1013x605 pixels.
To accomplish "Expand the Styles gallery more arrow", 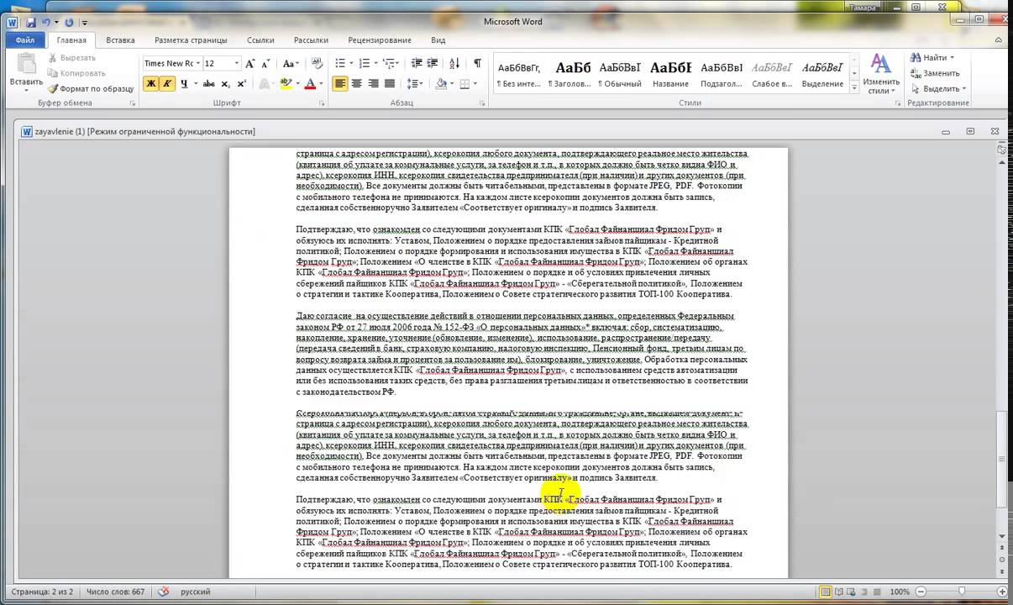I will pyautogui.click(x=854, y=87).
